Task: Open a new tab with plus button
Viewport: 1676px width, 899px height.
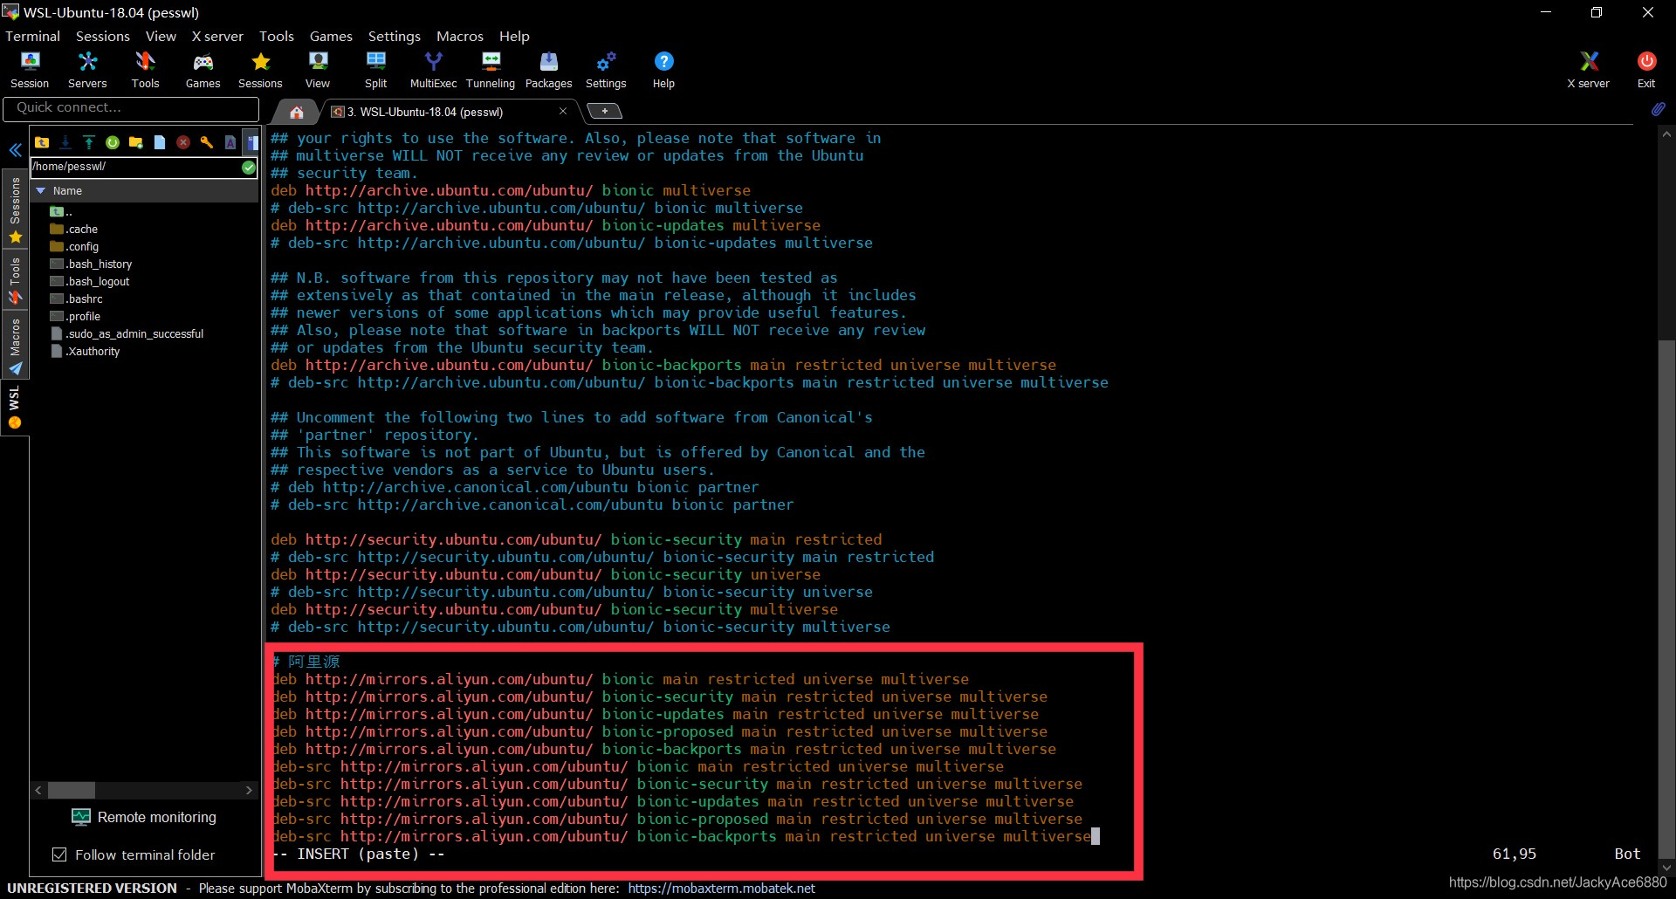Action: [604, 111]
